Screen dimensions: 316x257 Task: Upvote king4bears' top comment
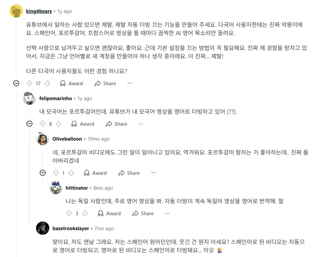[x=29, y=84]
